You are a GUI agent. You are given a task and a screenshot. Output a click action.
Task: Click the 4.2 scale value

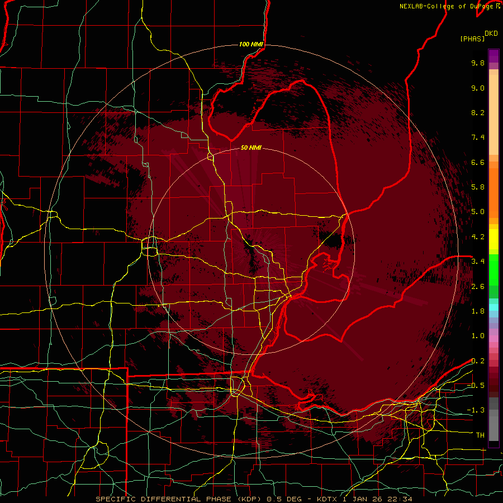478,237
